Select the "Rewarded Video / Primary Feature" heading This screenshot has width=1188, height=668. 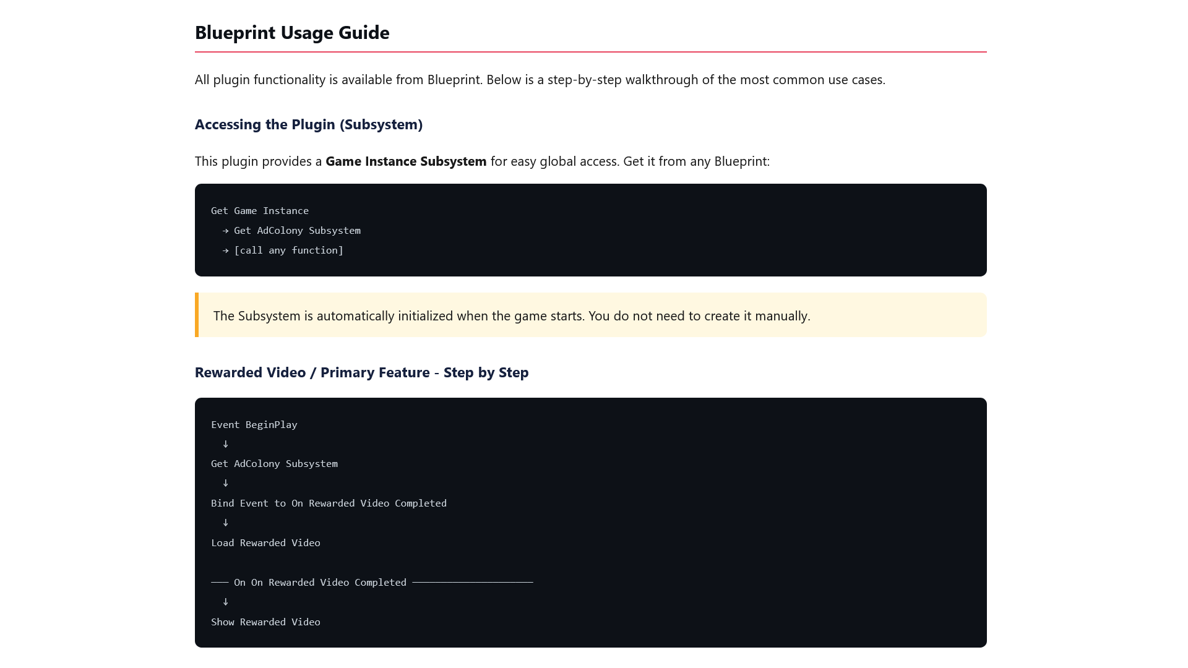[362, 372]
